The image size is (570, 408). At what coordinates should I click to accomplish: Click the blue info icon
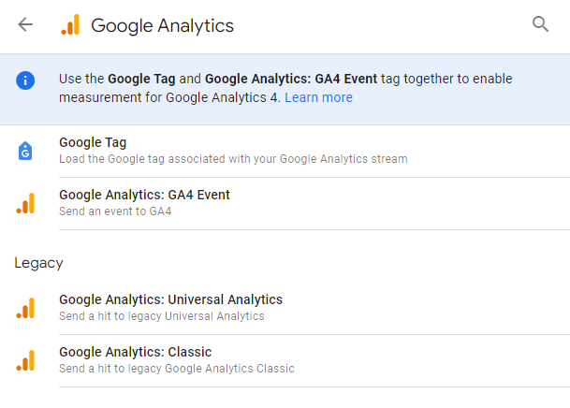click(x=25, y=80)
